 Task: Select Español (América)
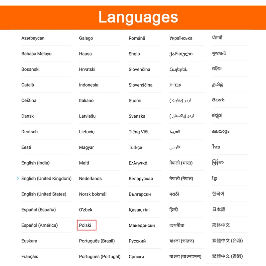(x=40, y=225)
